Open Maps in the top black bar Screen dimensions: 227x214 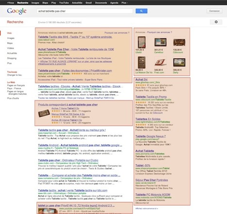(x=45, y=3)
